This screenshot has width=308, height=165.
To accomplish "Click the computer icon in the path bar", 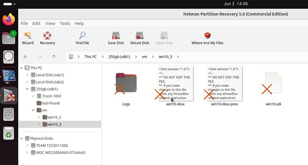I will click(71, 57).
